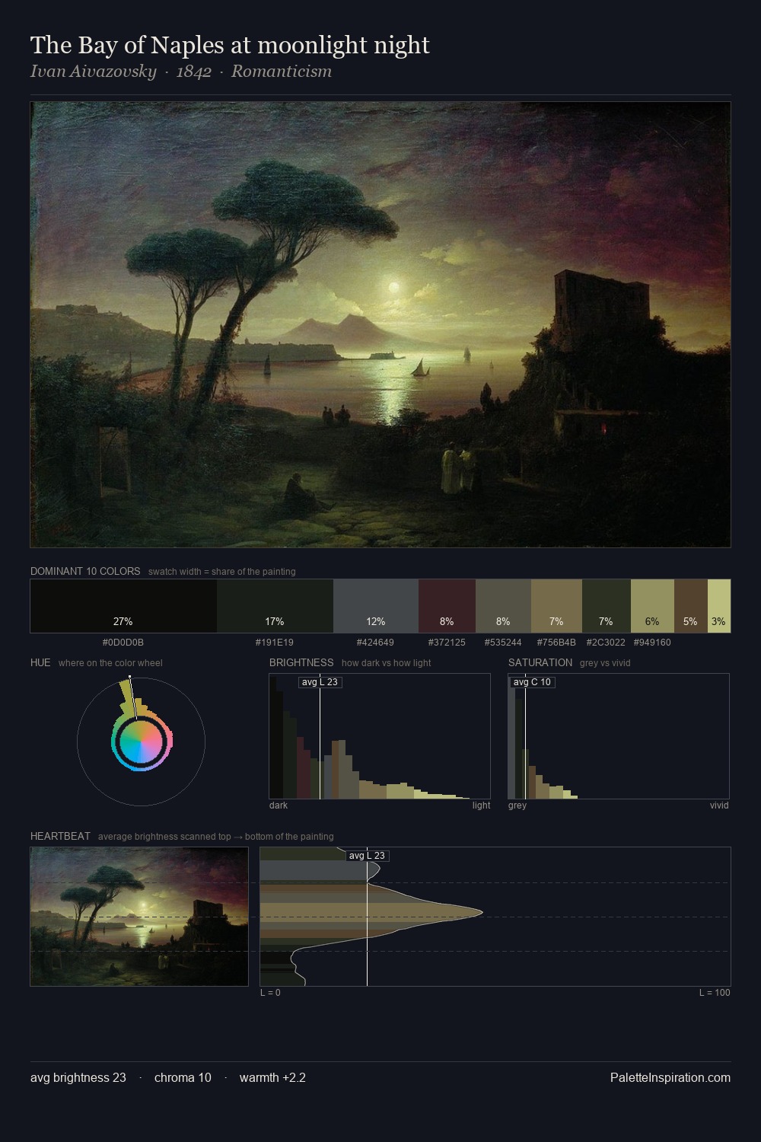The width and height of the screenshot is (761, 1142).
Task: Click the avg C 10 label in Saturation chart
Action: point(532,682)
